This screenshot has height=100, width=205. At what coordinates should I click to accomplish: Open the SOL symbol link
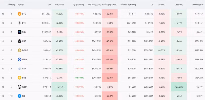pyautogui.click(x=24, y=32)
